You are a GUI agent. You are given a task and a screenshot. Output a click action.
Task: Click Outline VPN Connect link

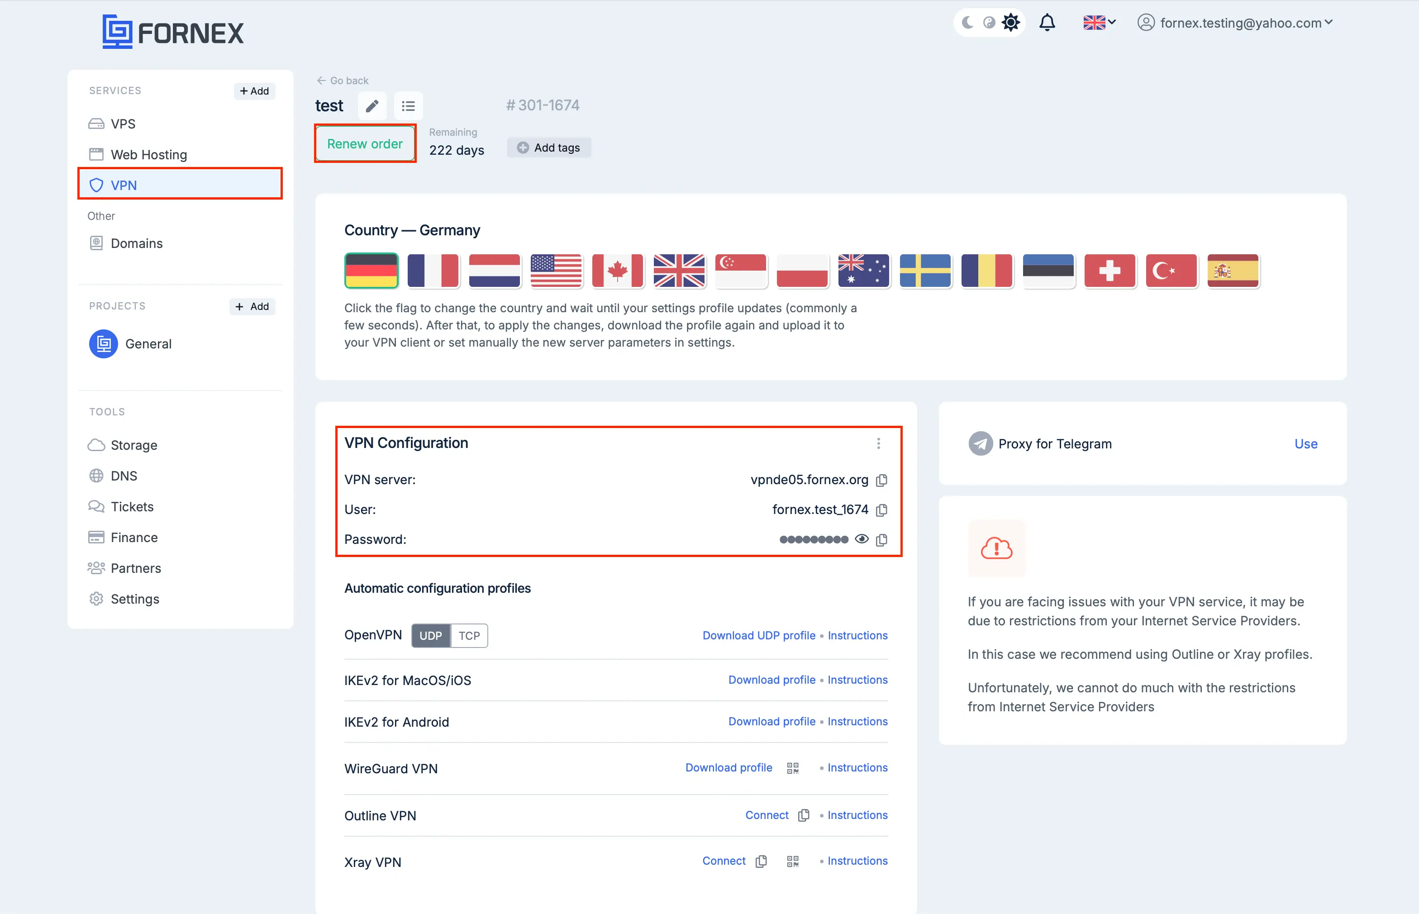(767, 815)
